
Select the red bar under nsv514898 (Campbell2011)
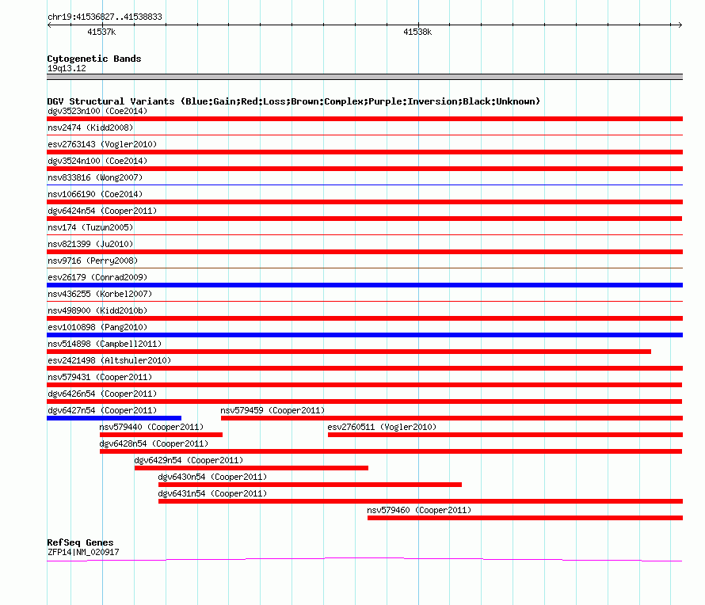349,352
